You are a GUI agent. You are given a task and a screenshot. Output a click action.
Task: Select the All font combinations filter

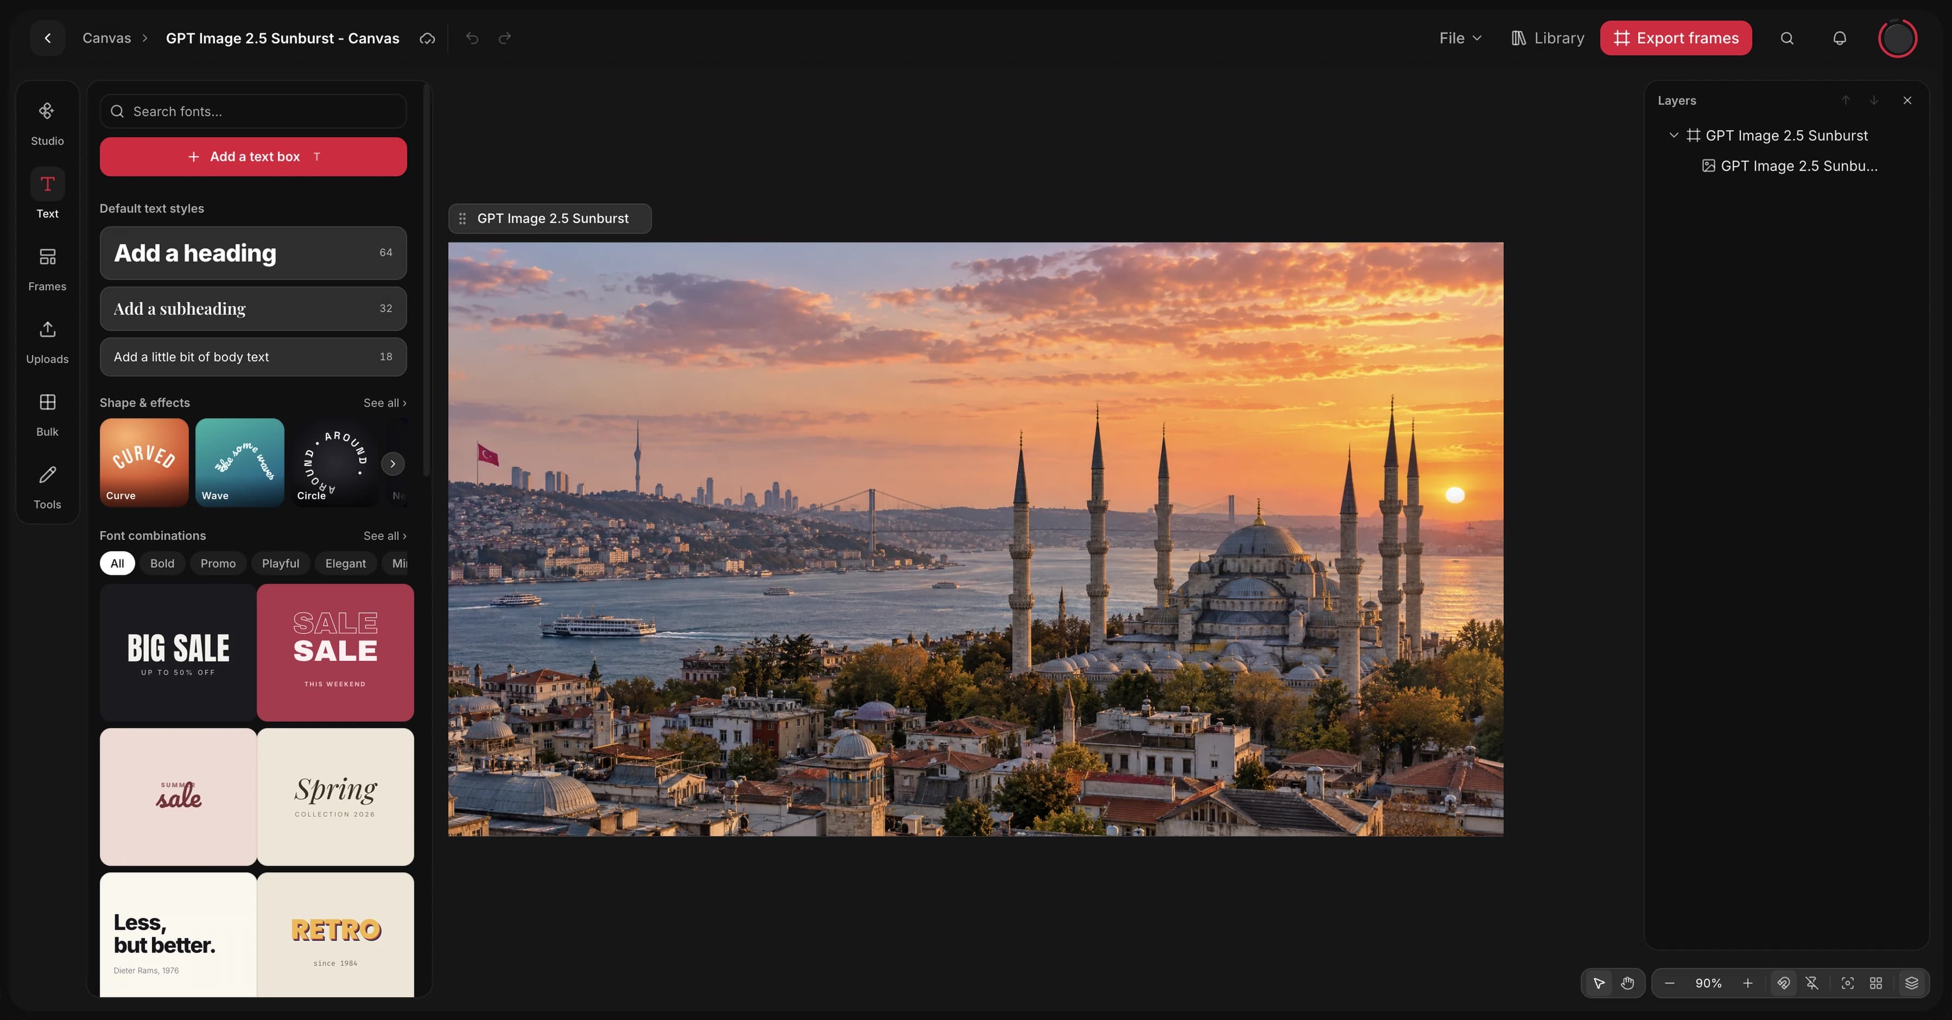tap(117, 563)
